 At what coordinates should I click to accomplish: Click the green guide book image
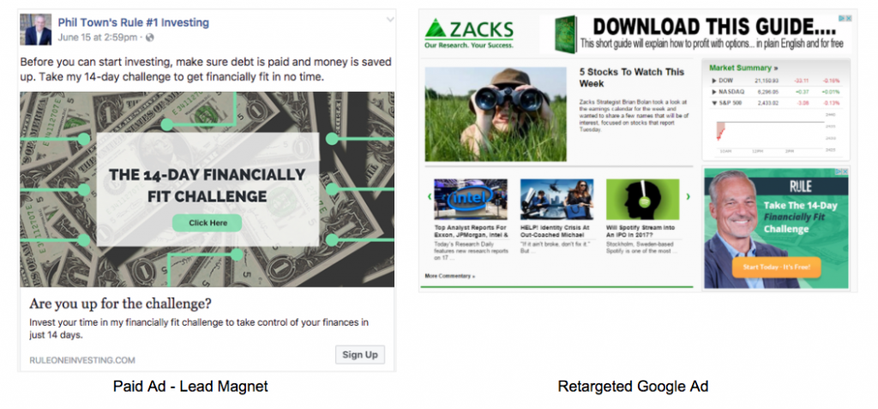tap(565, 35)
